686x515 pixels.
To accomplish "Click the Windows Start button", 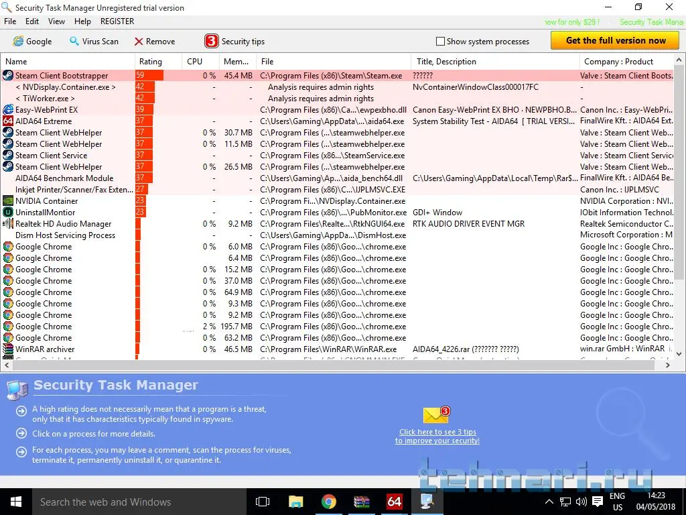I will 16,502.
